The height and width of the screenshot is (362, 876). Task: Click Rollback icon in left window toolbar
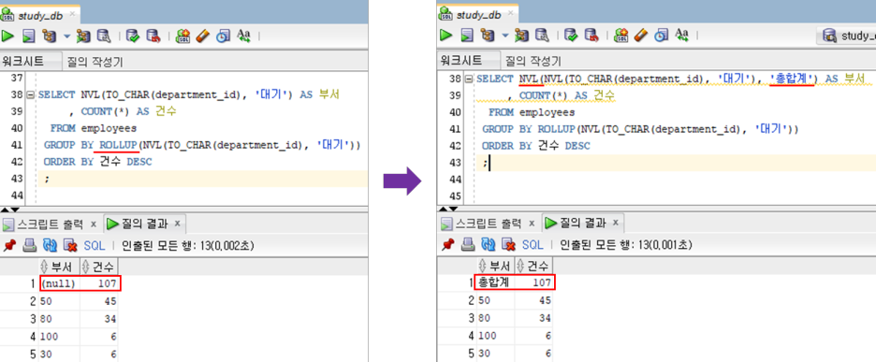tap(153, 36)
